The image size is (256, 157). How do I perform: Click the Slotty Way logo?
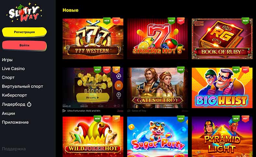coord(24,12)
